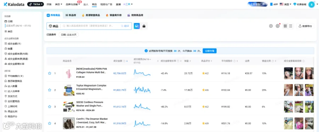Go to the 达人 section

pos(86,4)
